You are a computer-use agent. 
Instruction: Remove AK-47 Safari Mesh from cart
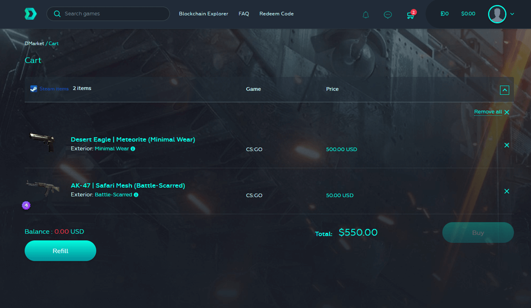coord(506,191)
